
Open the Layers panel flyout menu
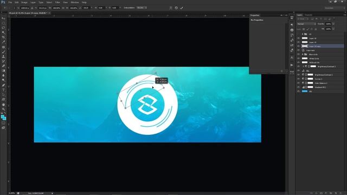(345, 15)
